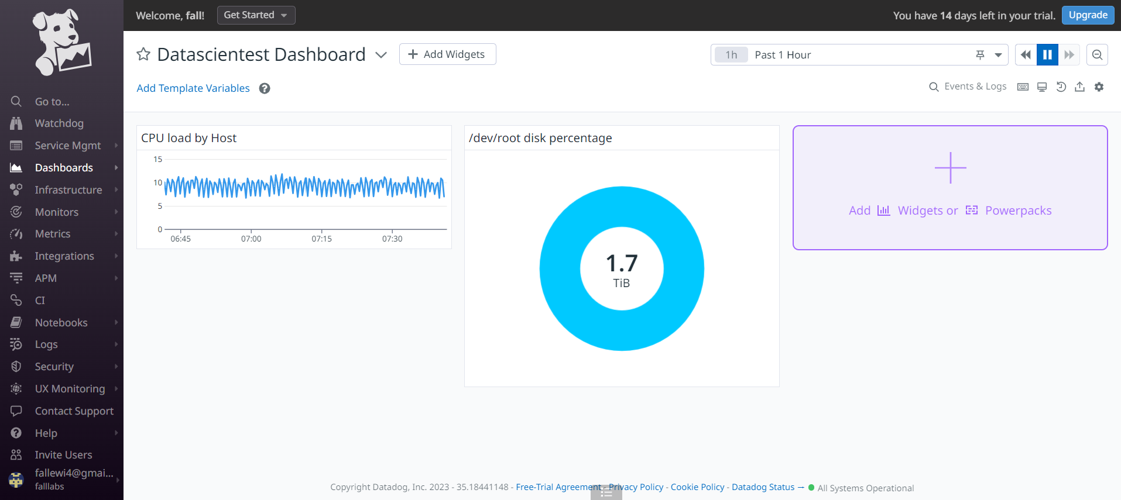
Task: Click the blue disk usage donut chart
Action: pyautogui.click(x=622, y=268)
